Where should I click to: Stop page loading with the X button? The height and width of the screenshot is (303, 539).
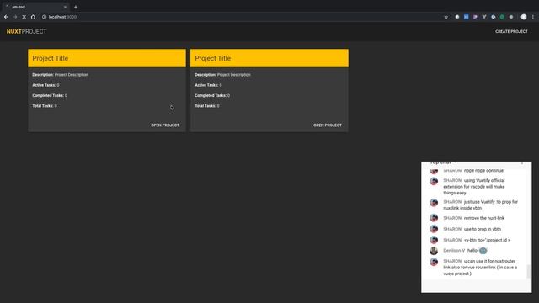click(24, 17)
